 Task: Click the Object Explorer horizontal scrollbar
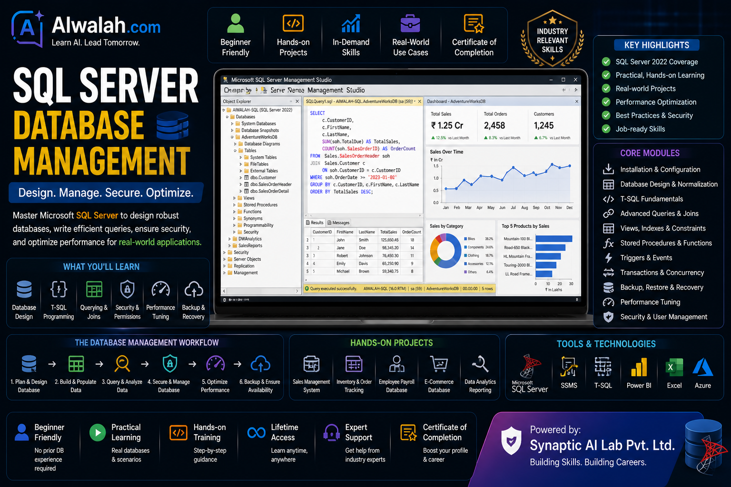pyautogui.click(x=261, y=291)
